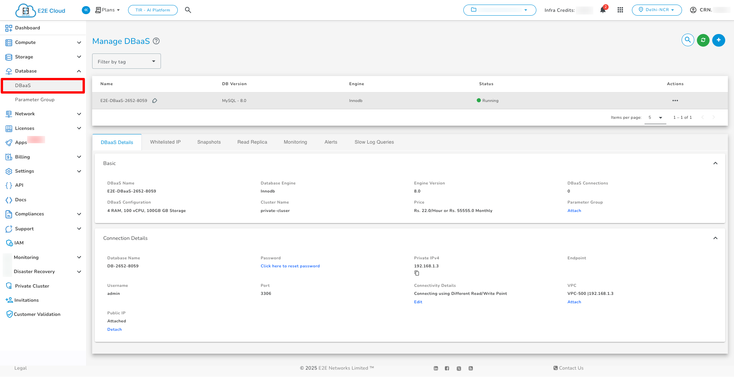Change the Items per page dropdown
Screen dimensions: 734x377
655,118
